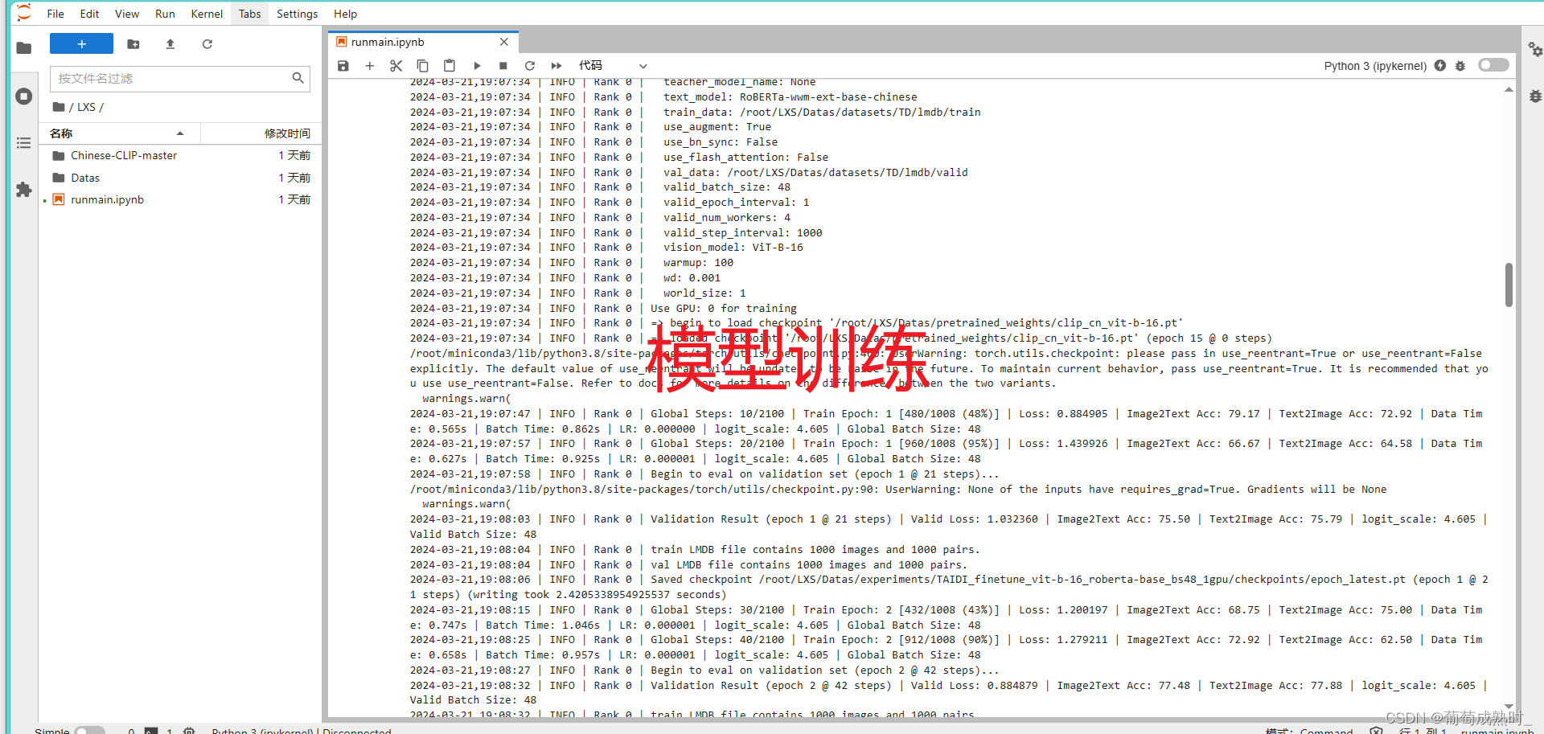Open the Chinese-CLIP-master folder
Viewport: 1544px width, 734px height.
click(x=124, y=155)
